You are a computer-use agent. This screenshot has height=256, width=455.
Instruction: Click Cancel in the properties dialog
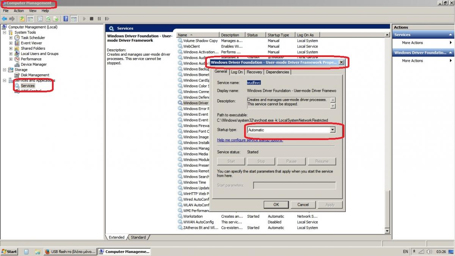coord(303,204)
